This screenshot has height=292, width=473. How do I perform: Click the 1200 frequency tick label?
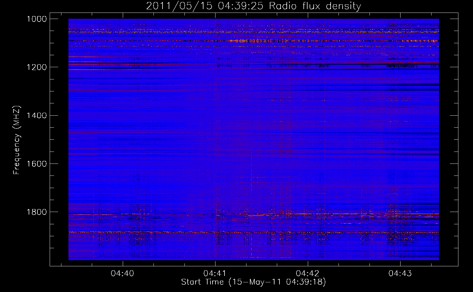pyautogui.click(x=37, y=67)
